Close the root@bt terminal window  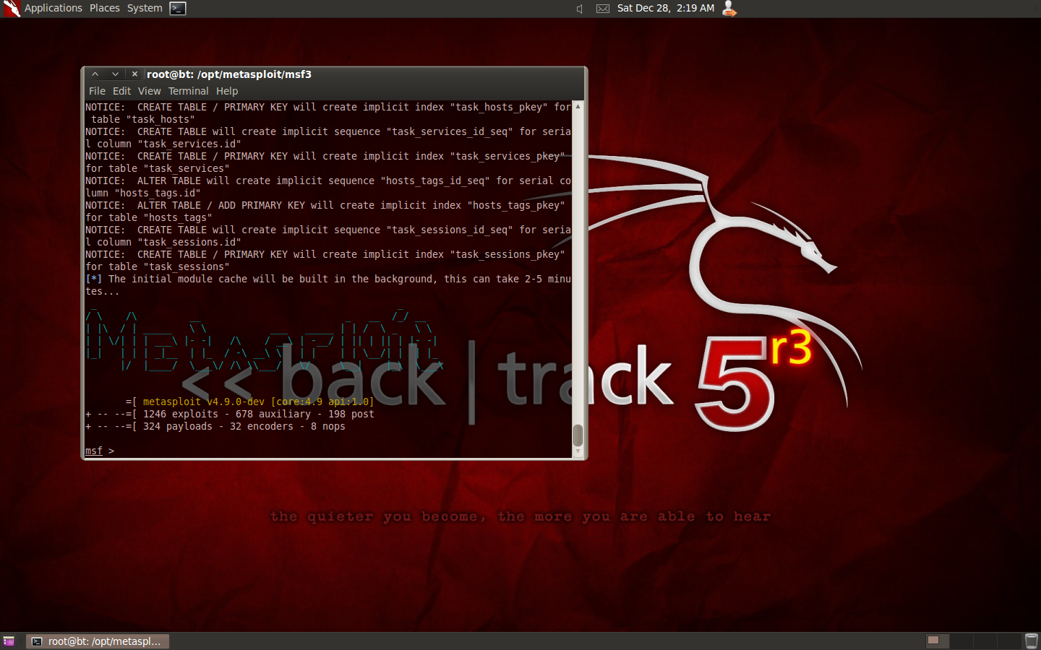134,74
